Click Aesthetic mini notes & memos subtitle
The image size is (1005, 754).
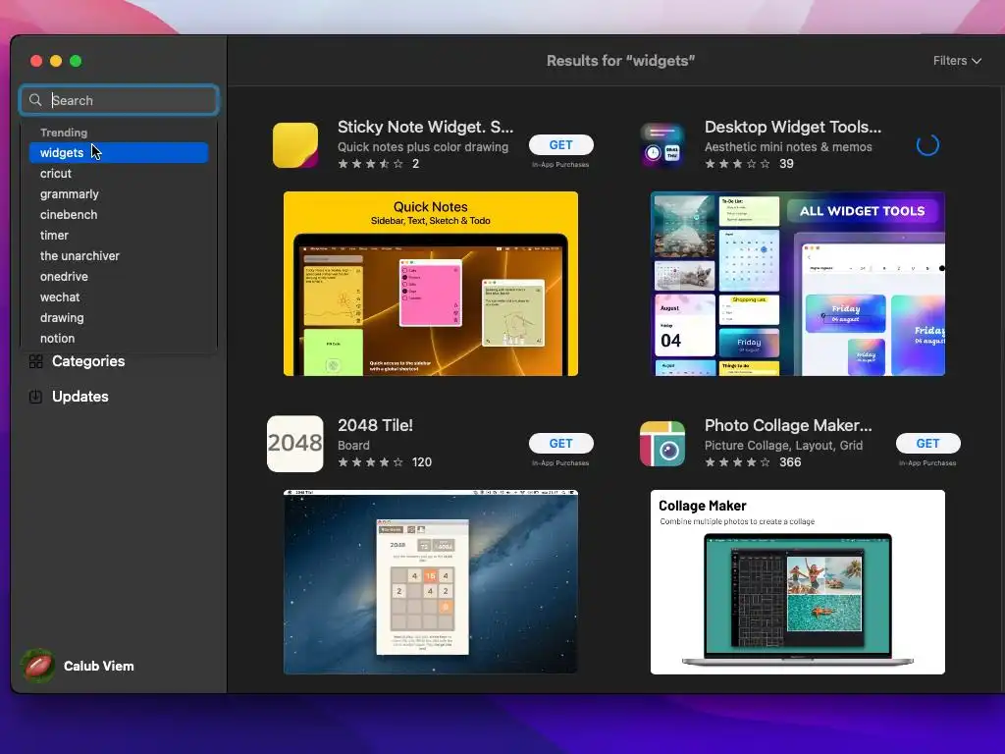tap(788, 147)
